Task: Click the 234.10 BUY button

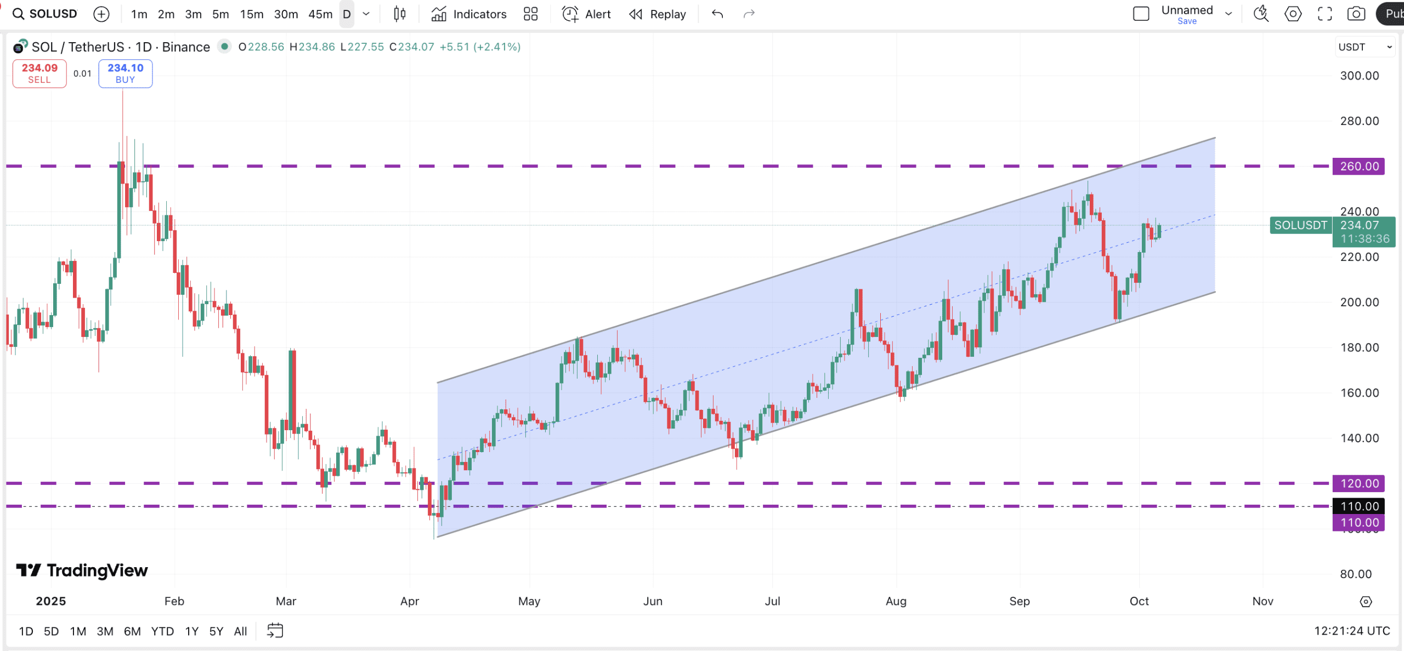Action: coord(125,73)
